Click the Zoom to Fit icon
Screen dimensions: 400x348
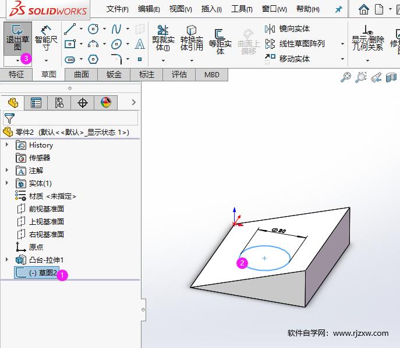coord(346,77)
